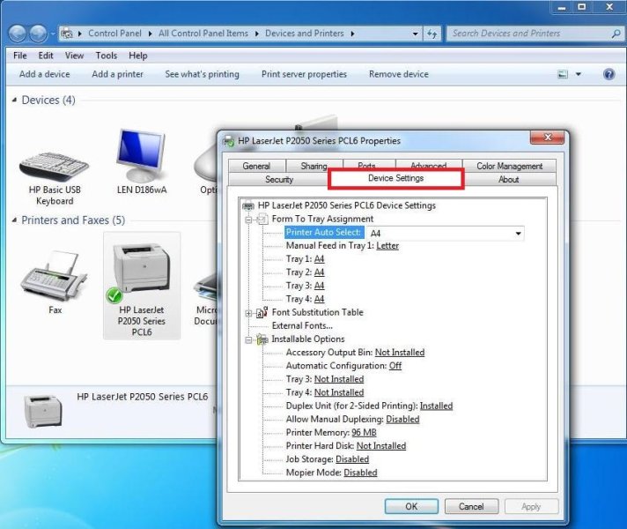Click the Tray 1 A4 value
The height and width of the screenshot is (529, 627).
319,259
